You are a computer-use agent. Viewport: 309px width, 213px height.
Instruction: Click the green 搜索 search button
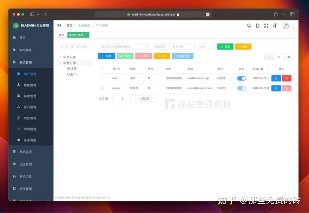click(x=225, y=46)
